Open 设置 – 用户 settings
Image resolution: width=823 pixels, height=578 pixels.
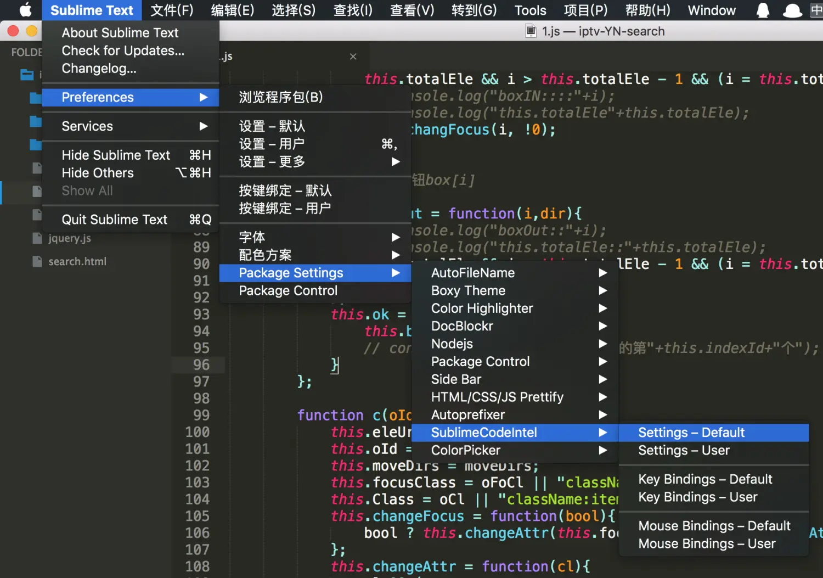click(x=315, y=144)
